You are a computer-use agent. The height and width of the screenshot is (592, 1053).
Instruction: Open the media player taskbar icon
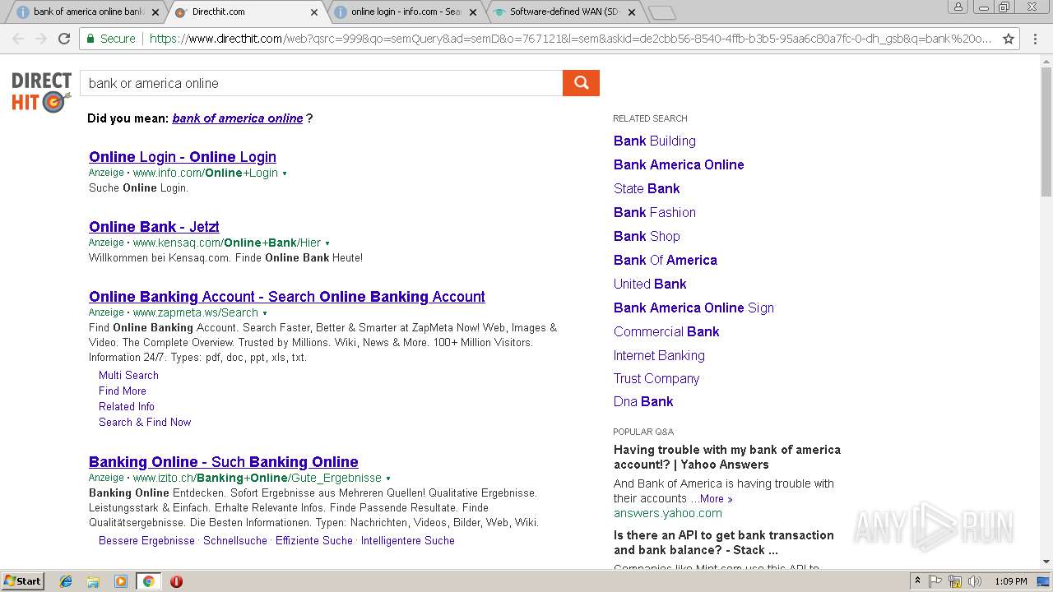121,581
